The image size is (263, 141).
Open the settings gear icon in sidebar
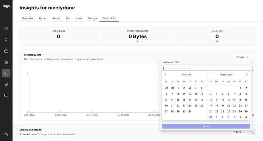point(6,84)
